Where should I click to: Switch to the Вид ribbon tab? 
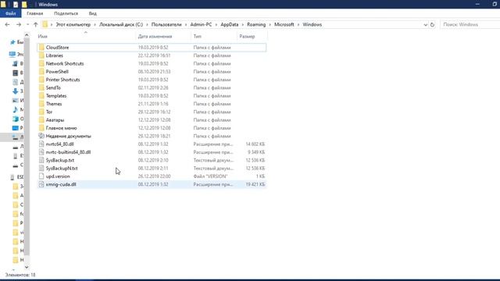tap(92, 13)
